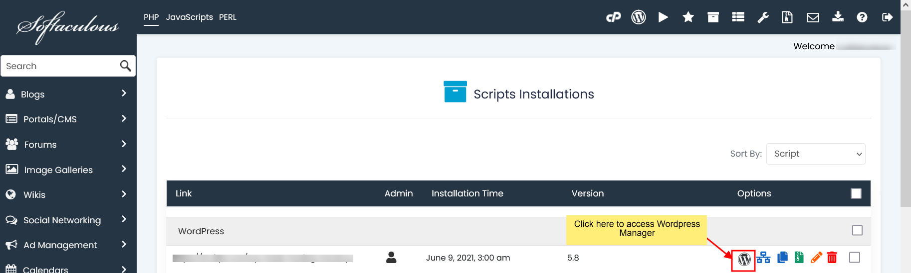The width and height of the screenshot is (911, 273).
Task: Click the green backup zip icon
Action: pyautogui.click(x=799, y=257)
